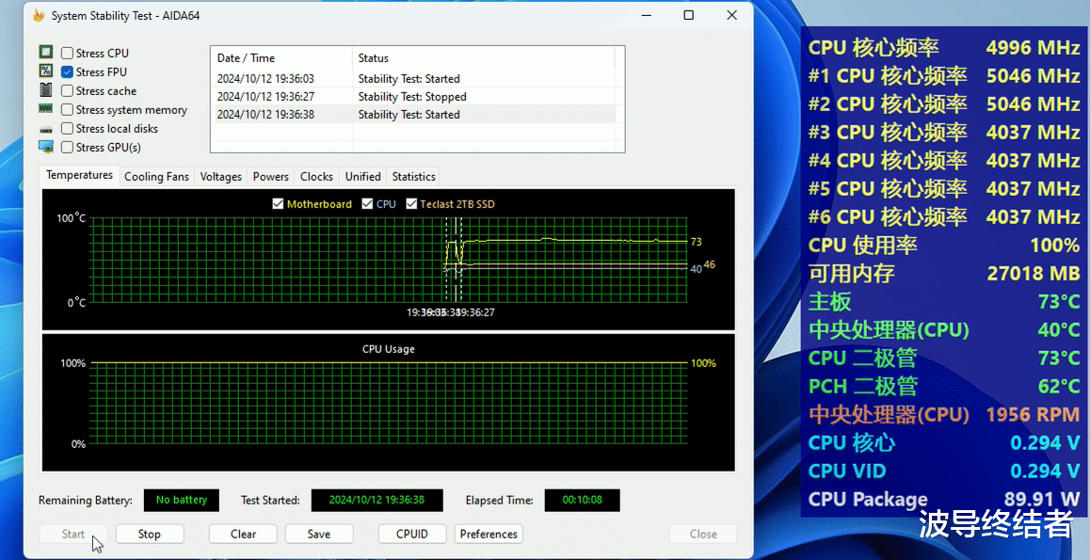Viewport: 1090px width, 560px height.
Task: Uncheck the Stress FPU checkbox
Action: point(68,72)
